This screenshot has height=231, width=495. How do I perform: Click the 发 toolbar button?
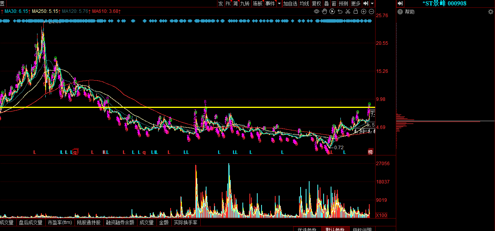pos(221,3)
